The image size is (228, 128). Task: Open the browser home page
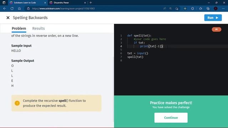(19, 9)
